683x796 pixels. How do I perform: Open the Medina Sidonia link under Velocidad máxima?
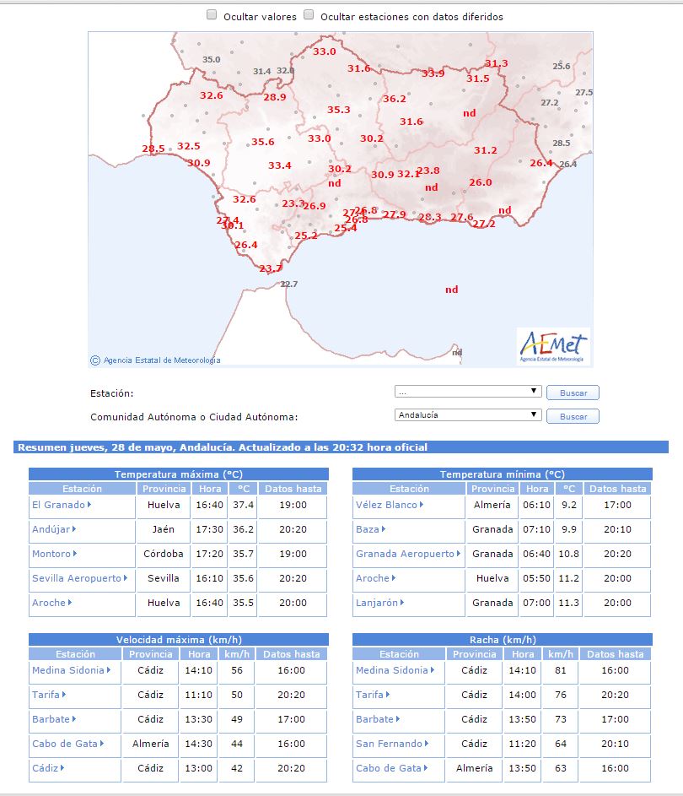click(x=68, y=670)
